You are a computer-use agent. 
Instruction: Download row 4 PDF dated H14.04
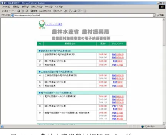coord(118,79)
